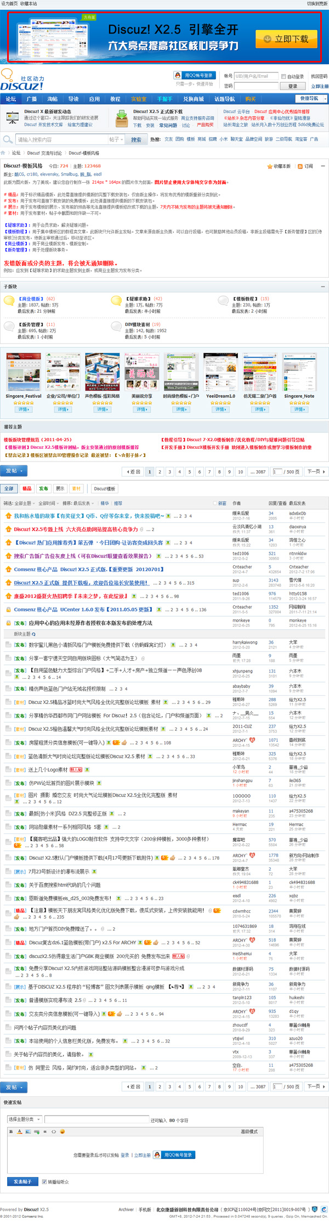This screenshot has width=329, height=1228.
Task: Uncheck the 转播给听众 checkbox
Action: [x=44, y=1181]
